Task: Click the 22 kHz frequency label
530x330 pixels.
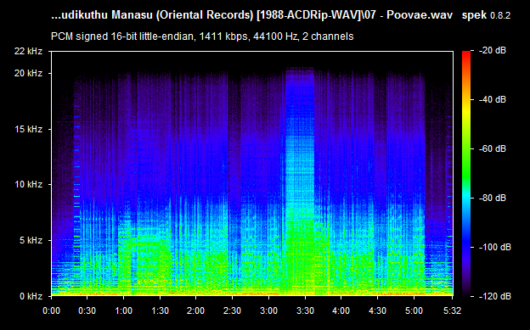Action: coord(28,51)
